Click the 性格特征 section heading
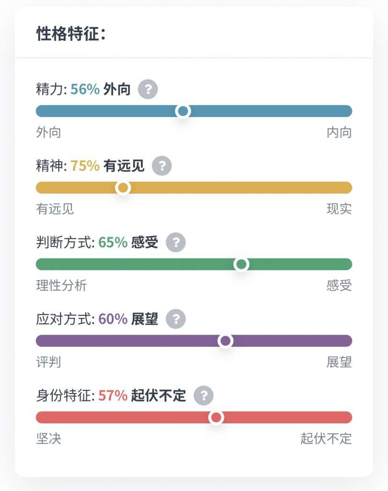 [71, 34]
